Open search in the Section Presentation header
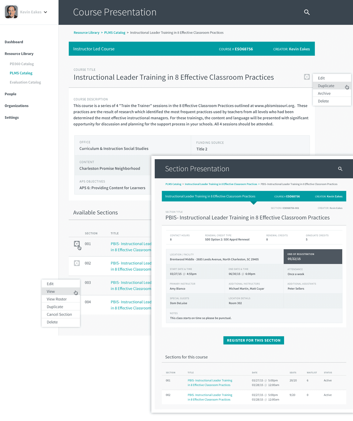Image resolution: width=353 pixels, height=421 pixels. (340, 169)
